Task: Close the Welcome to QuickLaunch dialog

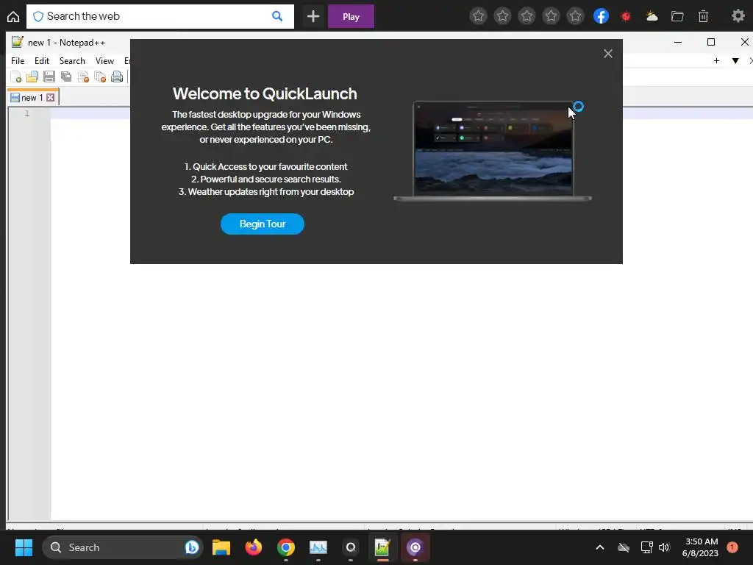Action: click(608, 53)
